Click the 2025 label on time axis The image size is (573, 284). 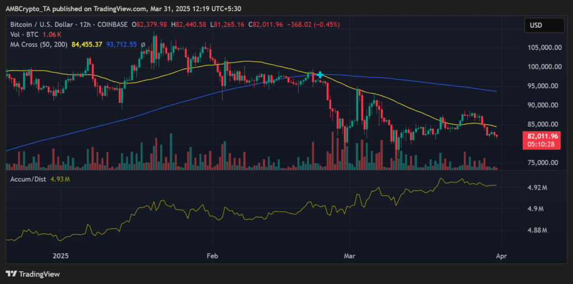pos(60,255)
